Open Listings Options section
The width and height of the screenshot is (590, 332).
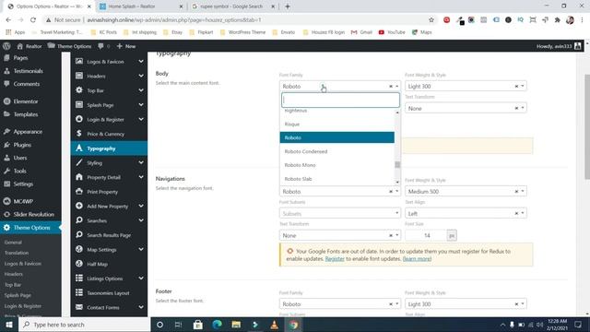click(x=109, y=279)
